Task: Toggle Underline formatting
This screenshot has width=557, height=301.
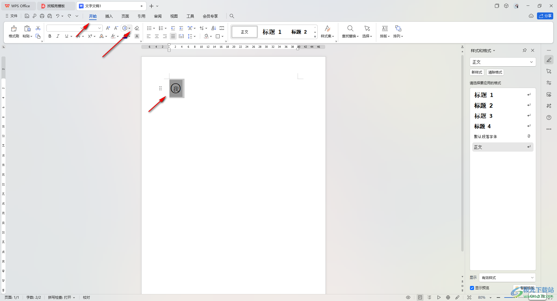Action: tap(67, 36)
